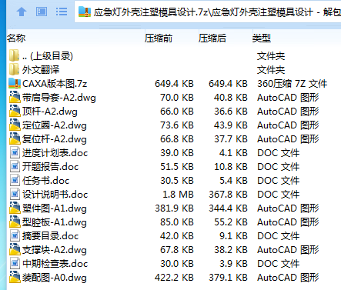Click the 38.2 KB compressed size of 支撑块-A2.dwg
341x290 pixels.
(x=231, y=250)
